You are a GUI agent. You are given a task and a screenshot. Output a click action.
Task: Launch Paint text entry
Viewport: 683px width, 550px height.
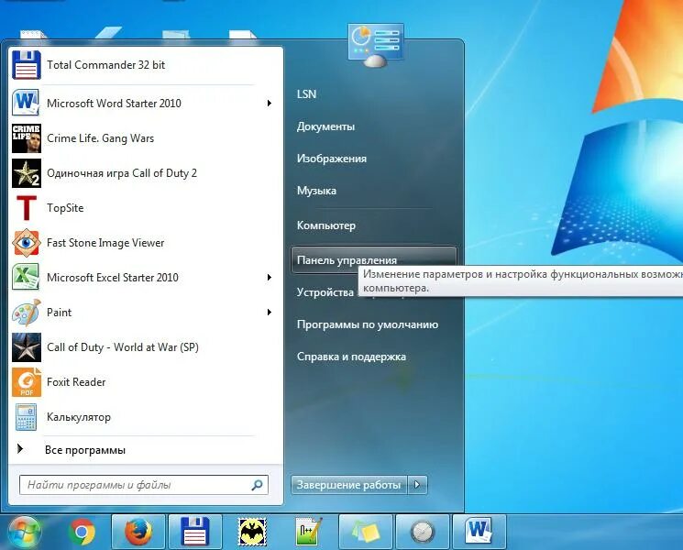click(60, 313)
